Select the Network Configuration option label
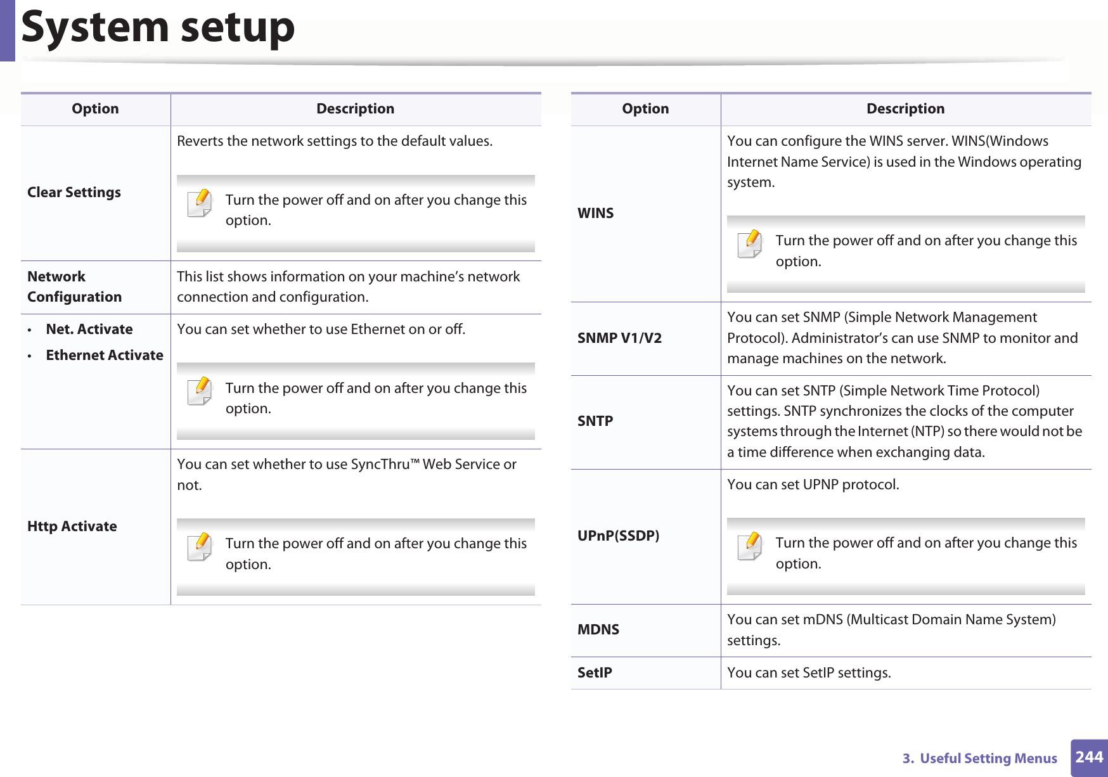 pos(74,286)
